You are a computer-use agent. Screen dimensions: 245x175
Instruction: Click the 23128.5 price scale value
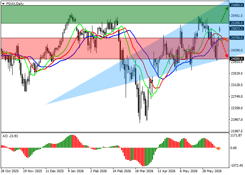pyautogui.click(x=237, y=85)
